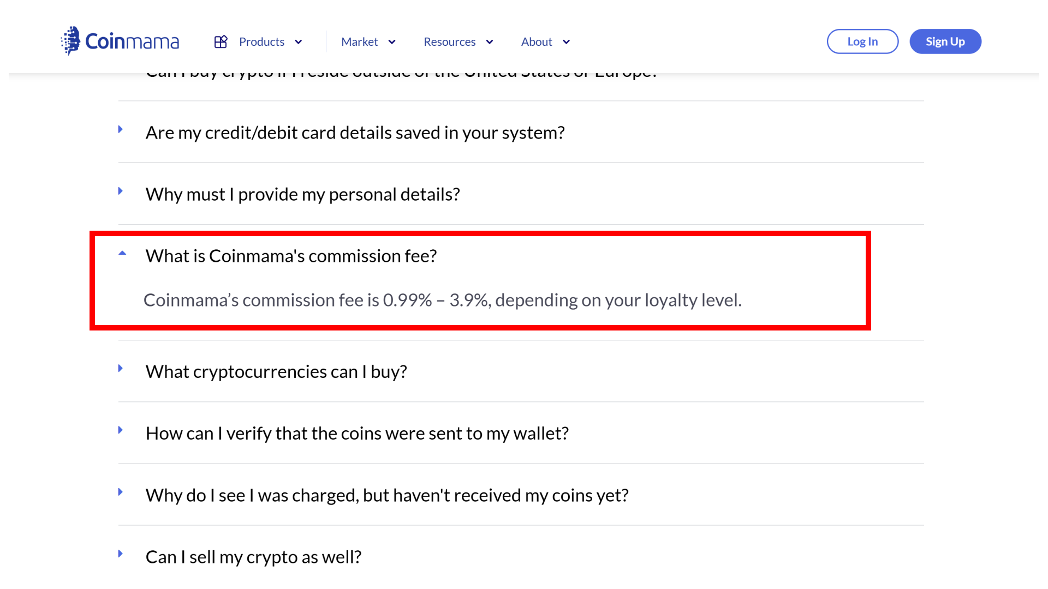Click the Log In button
The image size is (1048, 589).
point(862,41)
